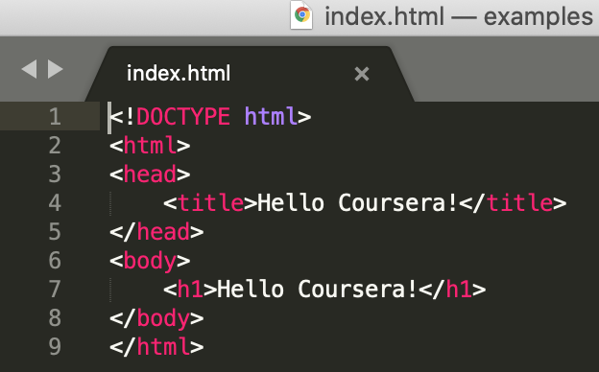Click the closing </title> tag on line 4
599x372 pixels.
[x=513, y=202]
